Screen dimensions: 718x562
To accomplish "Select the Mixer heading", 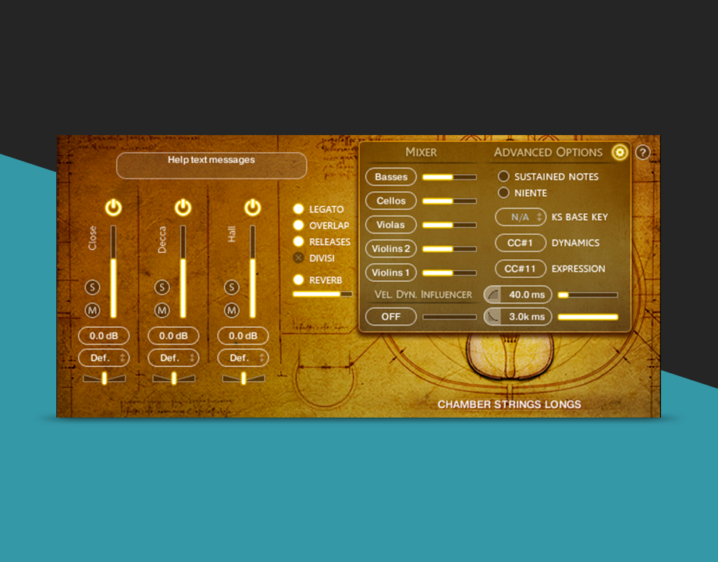I will click(421, 152).
